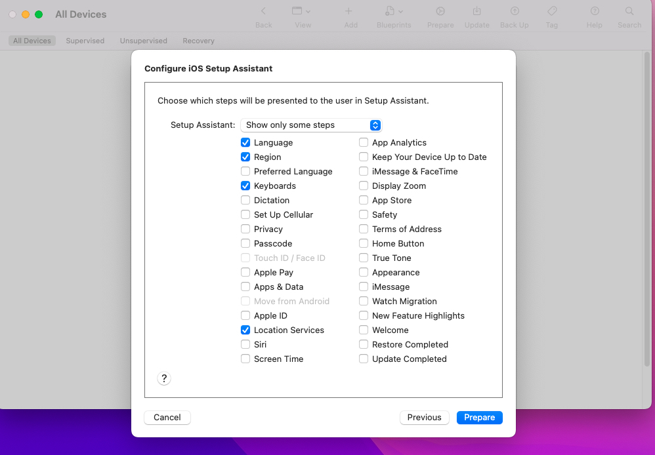Viewport: 655px width, 455px height.
Task: Enable the Siri checkbox
Action: point(245,344)
